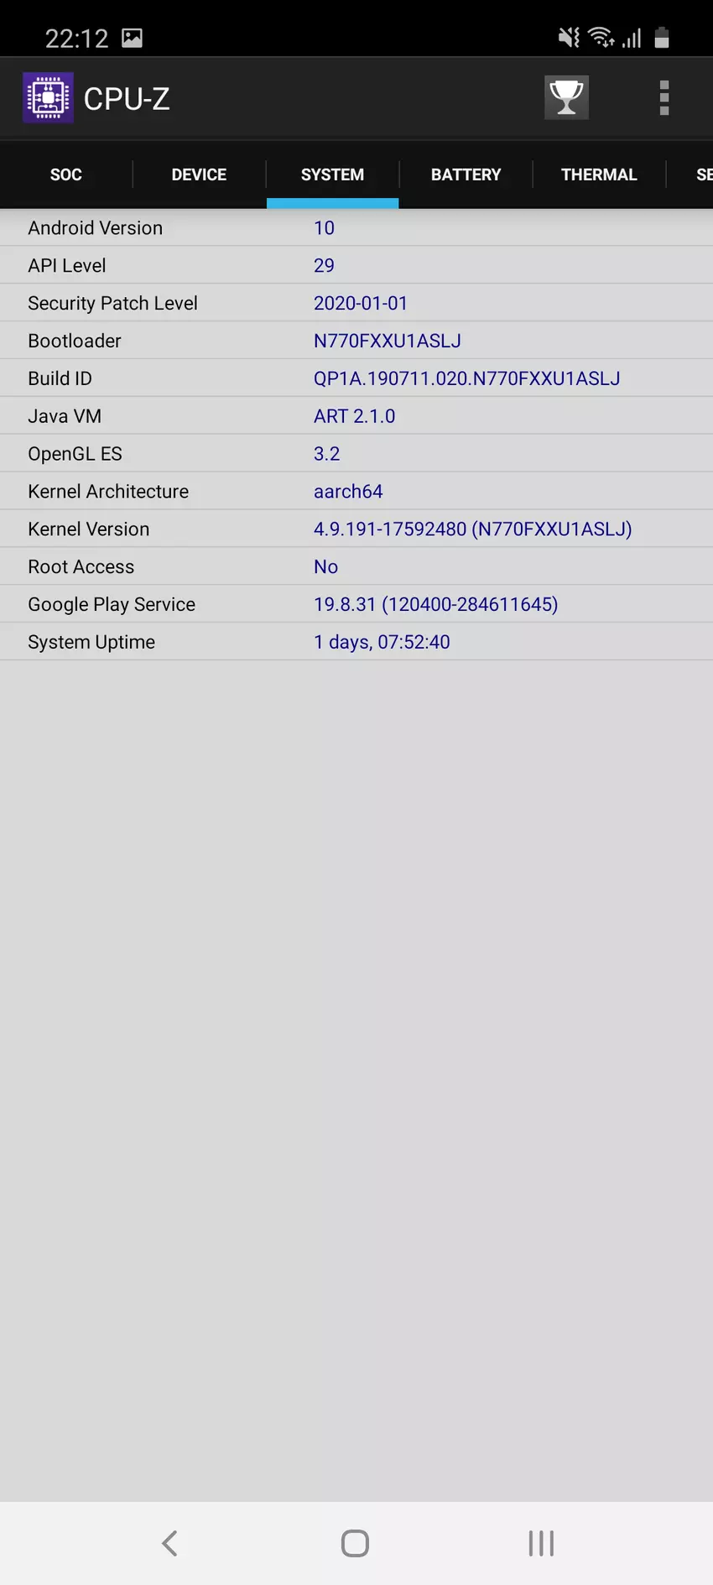
Task: Tap the battery icon in status bar
Action: pyautogui.click(x=662, y=38)
